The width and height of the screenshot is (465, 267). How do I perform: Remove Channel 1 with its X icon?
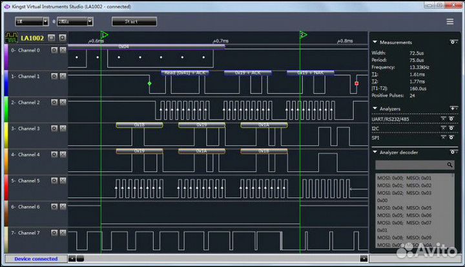pyautogui.click(x=63, y=76)
